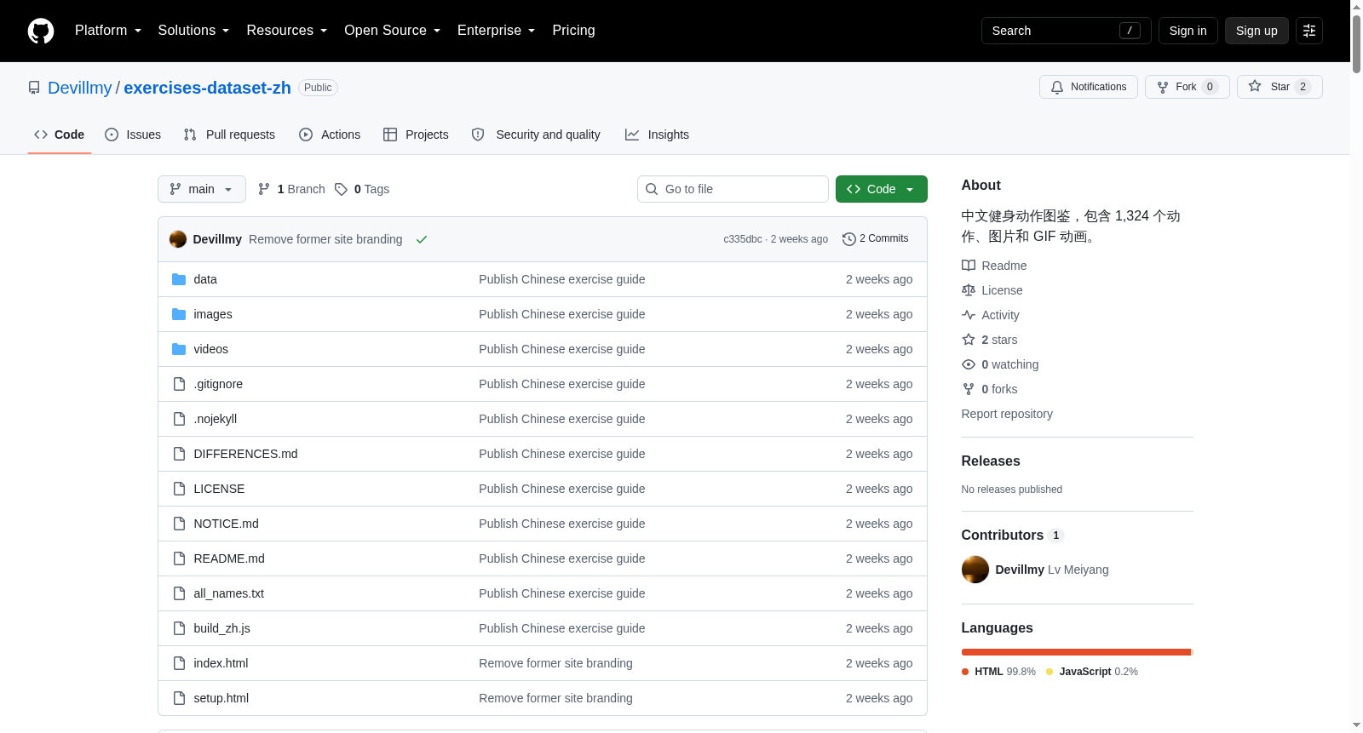This screenshot has width=1363, height=733.
Task: Open the exercises-dataset-zh repository link
Action: pyautogui.click(x=208, y=88)
